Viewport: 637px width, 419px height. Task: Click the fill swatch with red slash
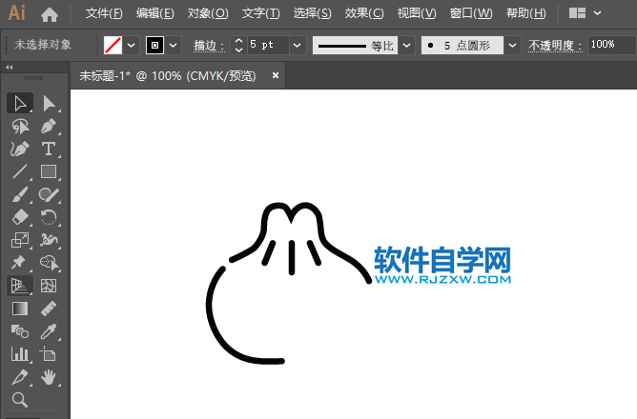(x=113, y=46)
